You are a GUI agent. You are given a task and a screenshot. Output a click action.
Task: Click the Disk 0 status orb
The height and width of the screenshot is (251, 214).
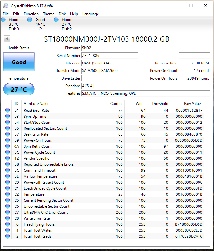click(x=3, y=20)
